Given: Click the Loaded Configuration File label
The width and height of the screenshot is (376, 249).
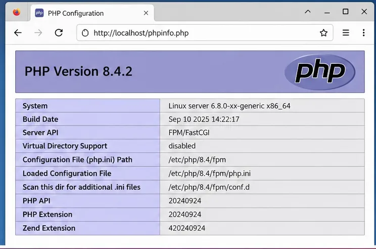Looking at the screenshot, I should tap(67, 174).
